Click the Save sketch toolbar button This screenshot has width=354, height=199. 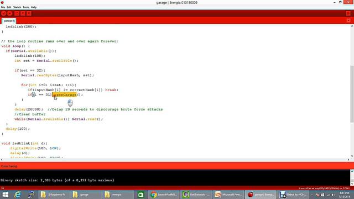click(29, 13)
